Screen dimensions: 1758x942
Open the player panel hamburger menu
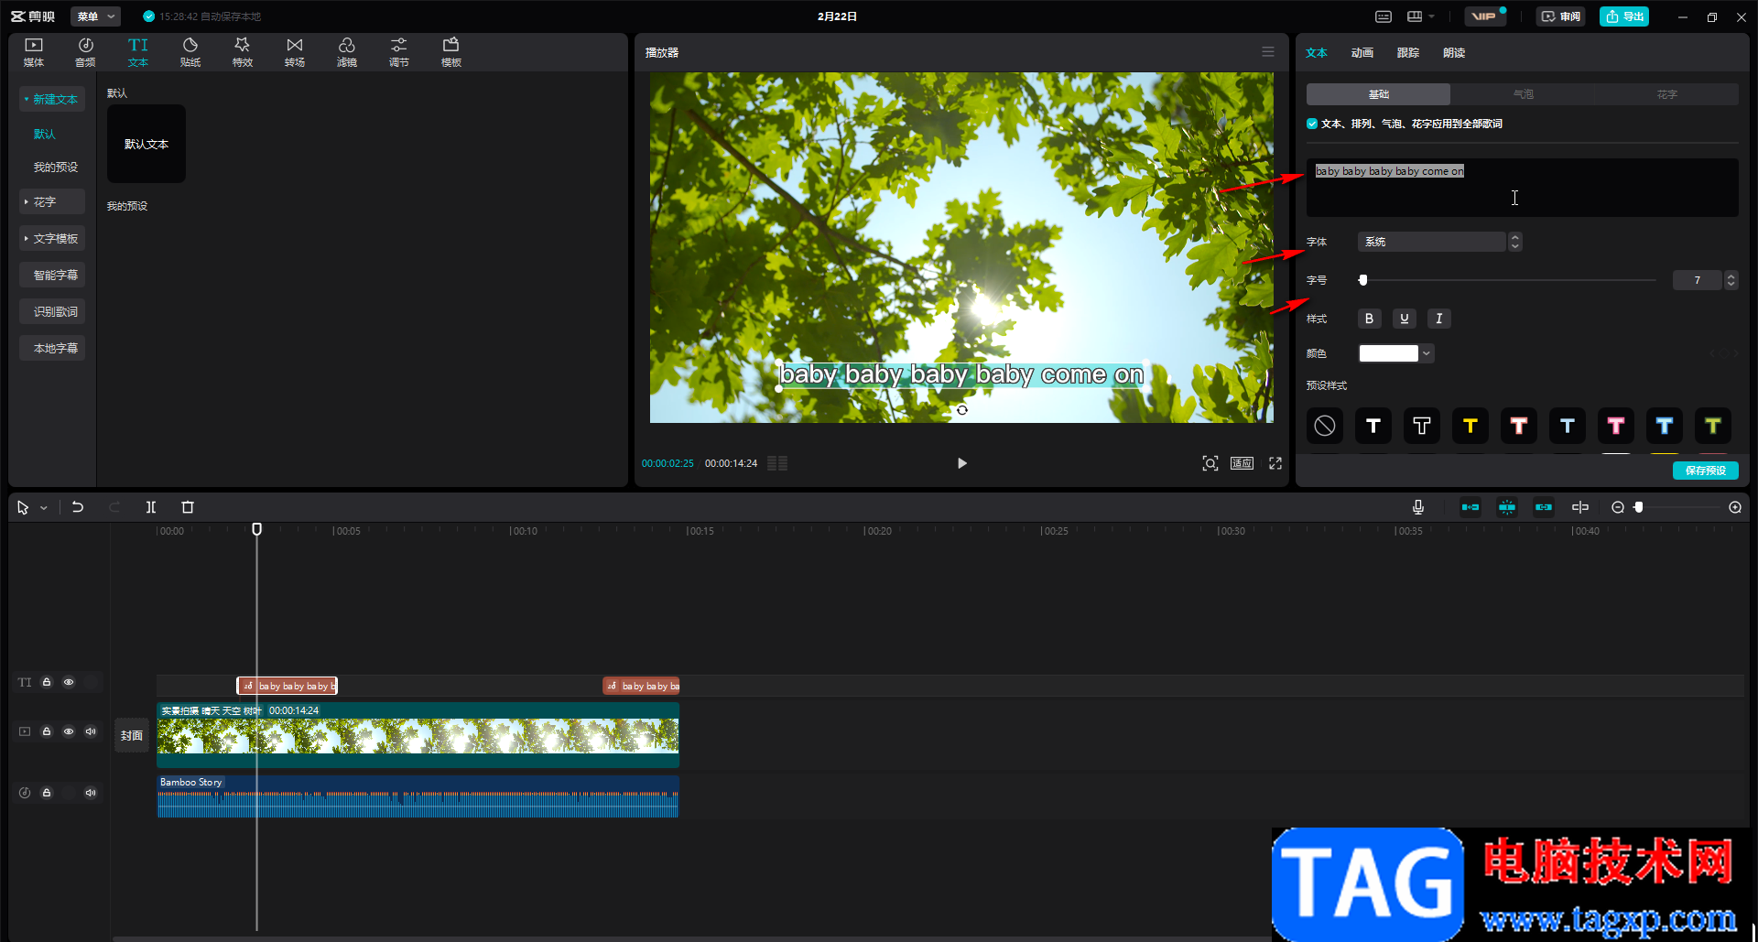coord(1268,52)
